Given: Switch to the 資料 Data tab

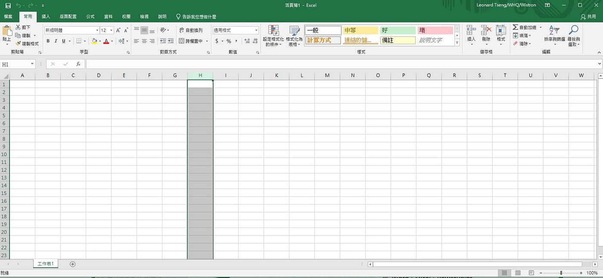Looking at the screenshot, I should coord(108,16).
